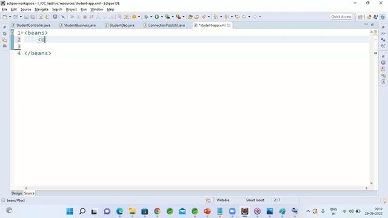Switch to the Source view tab
388x218 pixels.
[29, 193]
